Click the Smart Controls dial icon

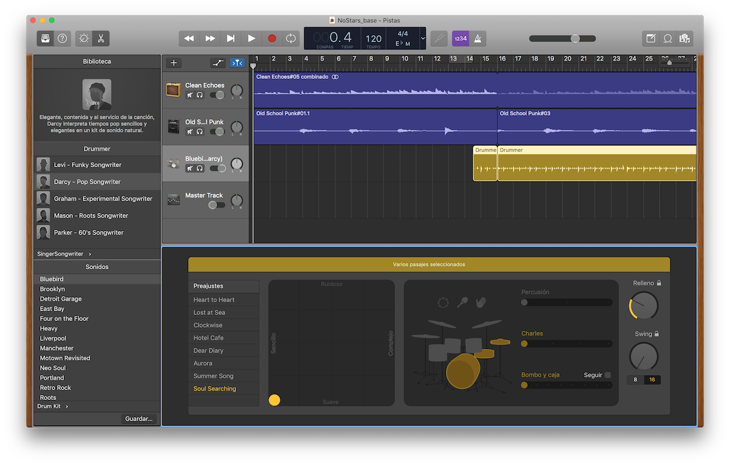coord(84,38)
